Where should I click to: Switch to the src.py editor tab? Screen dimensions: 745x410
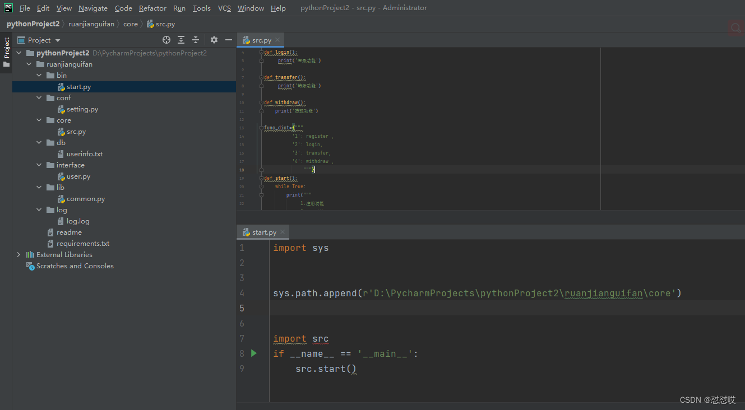(261, 40)
